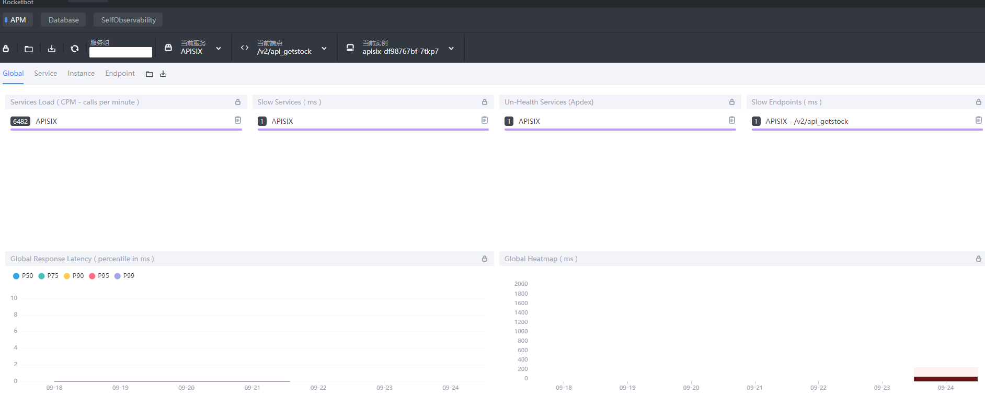Click APISIX entry in Un-Health Services
Screen dimensions: 985x419
click(529, 121)
